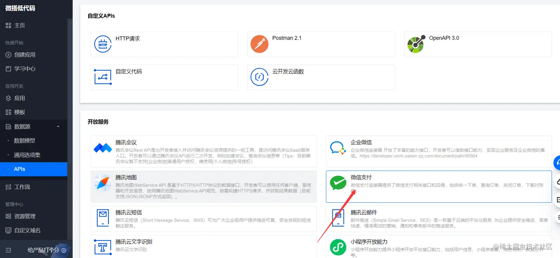The image size is (560, 258).
Task: Select the 腾讯云邮件 service card
Action: (x=439, y=219)
